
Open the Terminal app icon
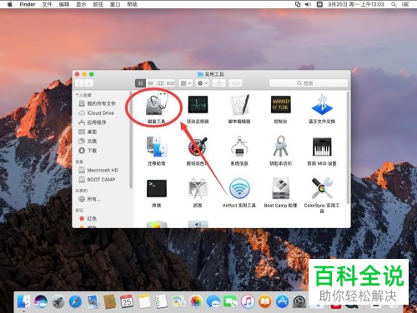(157, 188)
